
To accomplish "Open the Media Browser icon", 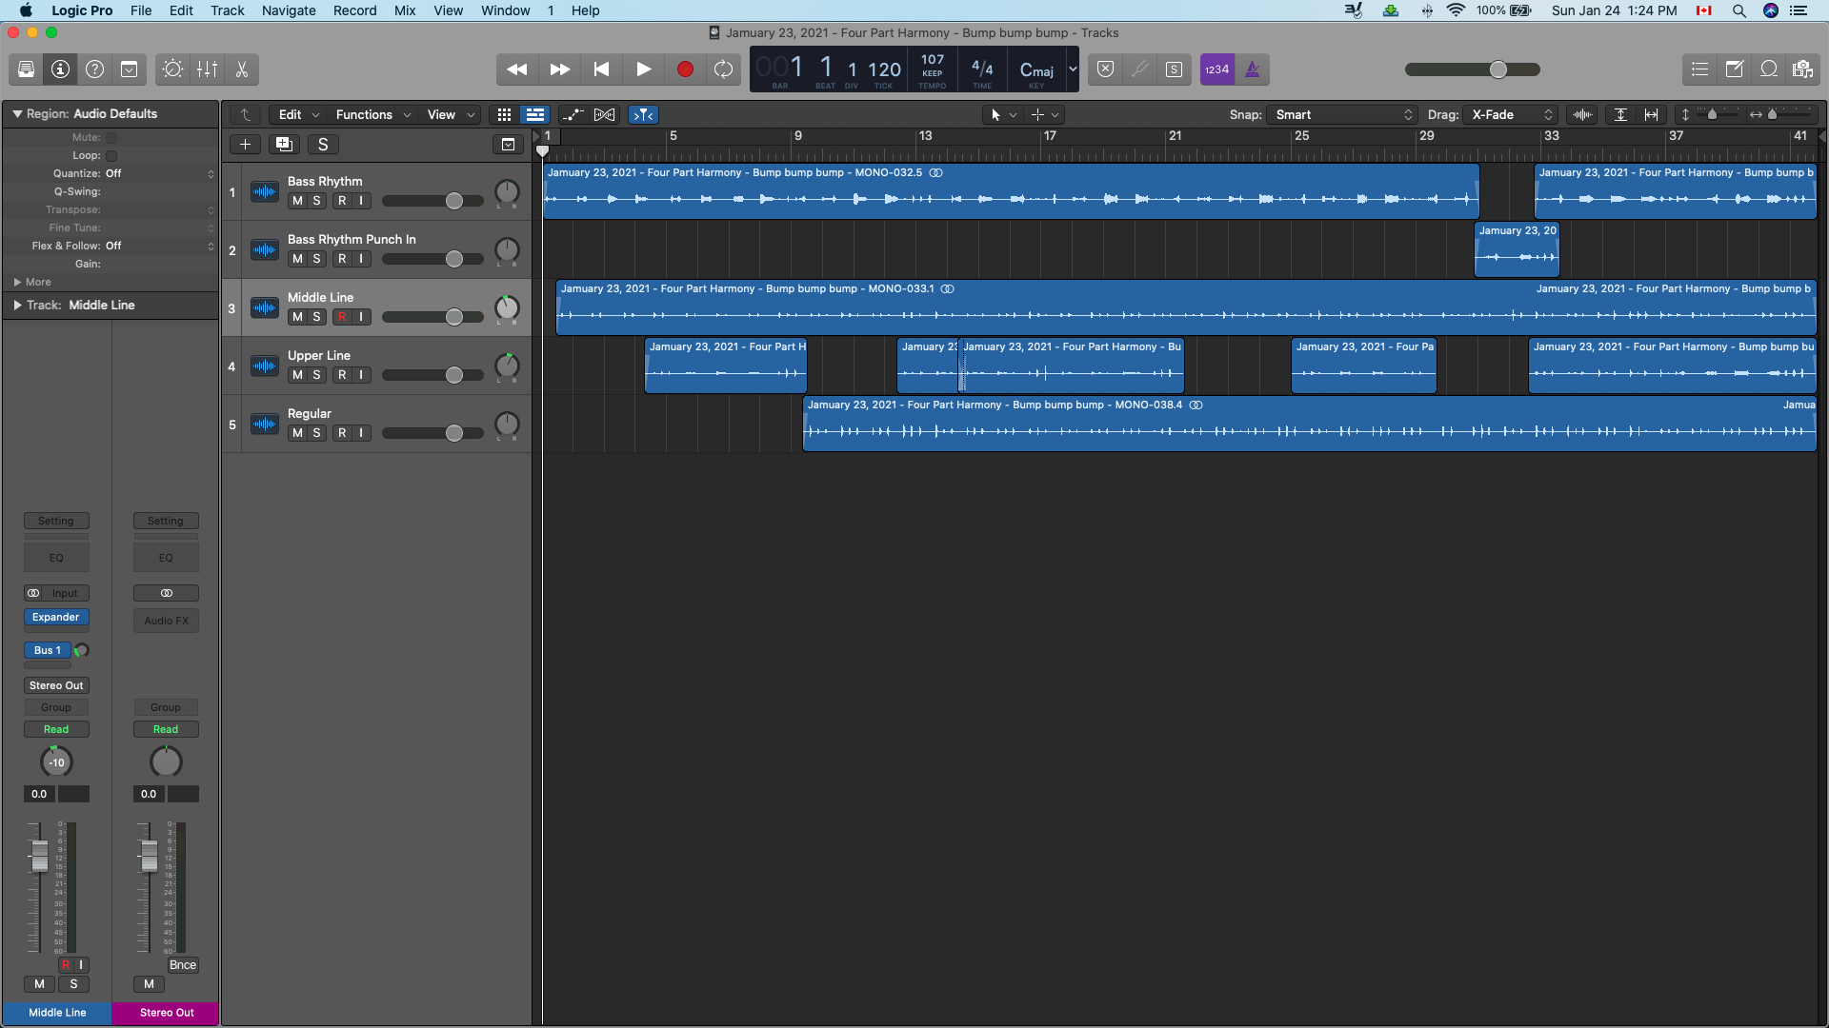I will tap(1802, 69).
